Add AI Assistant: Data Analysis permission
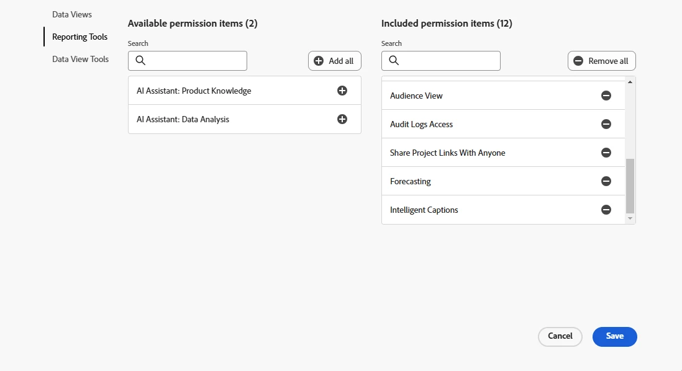The height and width of the screenshot is (371, 682). pyautogui.click(x=342, y=119)
